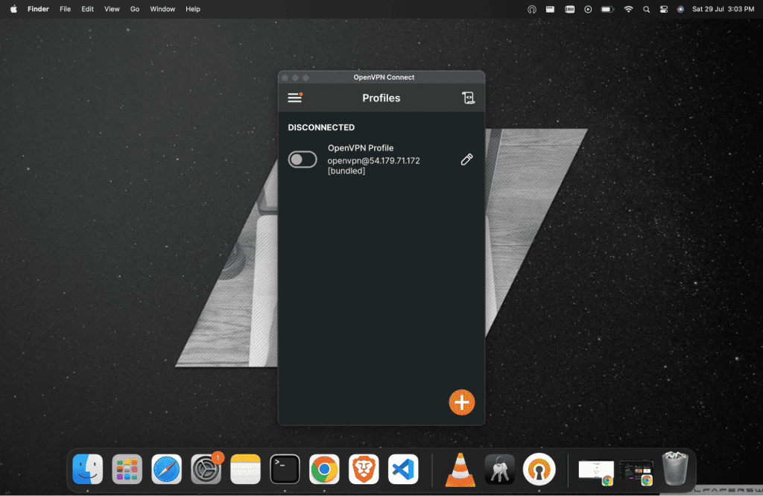Open the Apple menu

13,9
